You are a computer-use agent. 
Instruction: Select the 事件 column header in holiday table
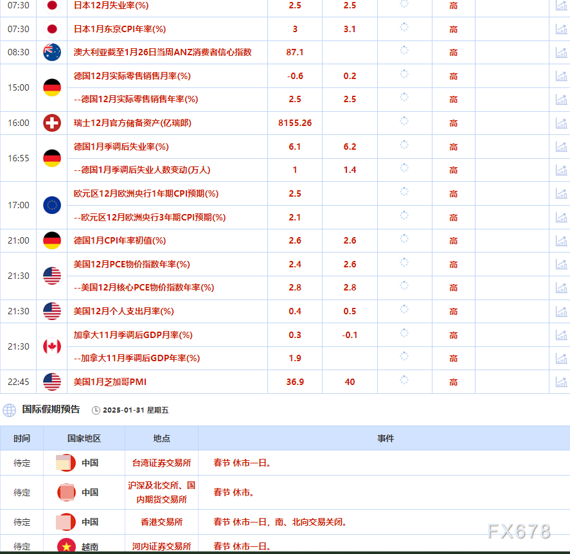coord(386,438)
